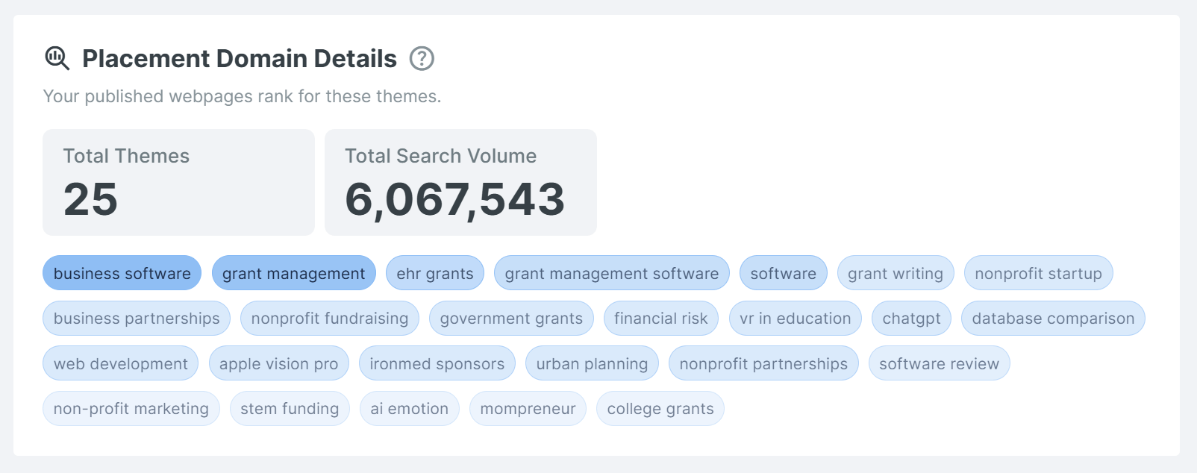Image resolution: width=1197 pixels, height=473 pixels.
Task: Click the "ehr grants" tag
Action: point(434,274)
